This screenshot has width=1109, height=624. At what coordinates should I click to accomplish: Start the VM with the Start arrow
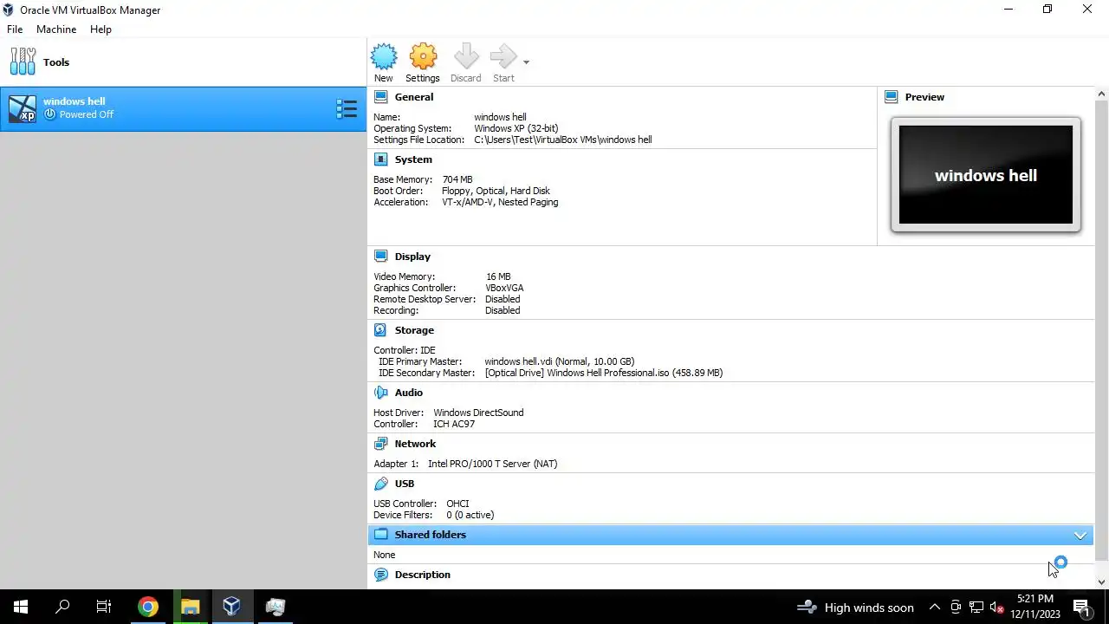click(503, 57)
